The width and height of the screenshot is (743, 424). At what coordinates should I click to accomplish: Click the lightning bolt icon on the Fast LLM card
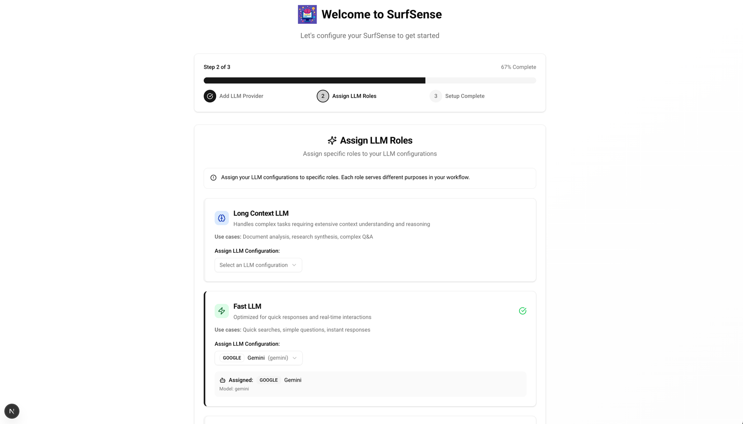pos(222,311)
